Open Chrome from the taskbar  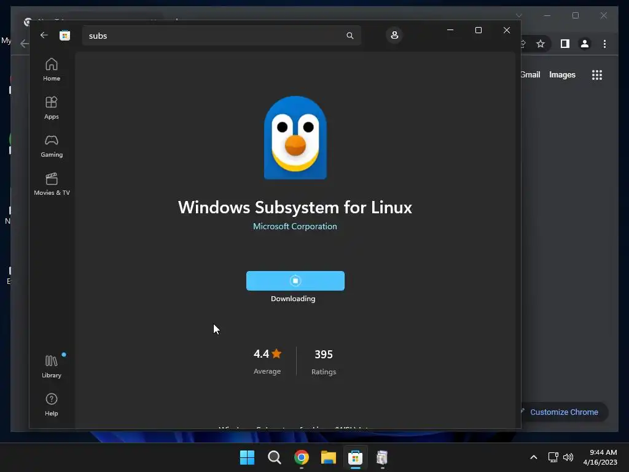click(x=301, y=457)
